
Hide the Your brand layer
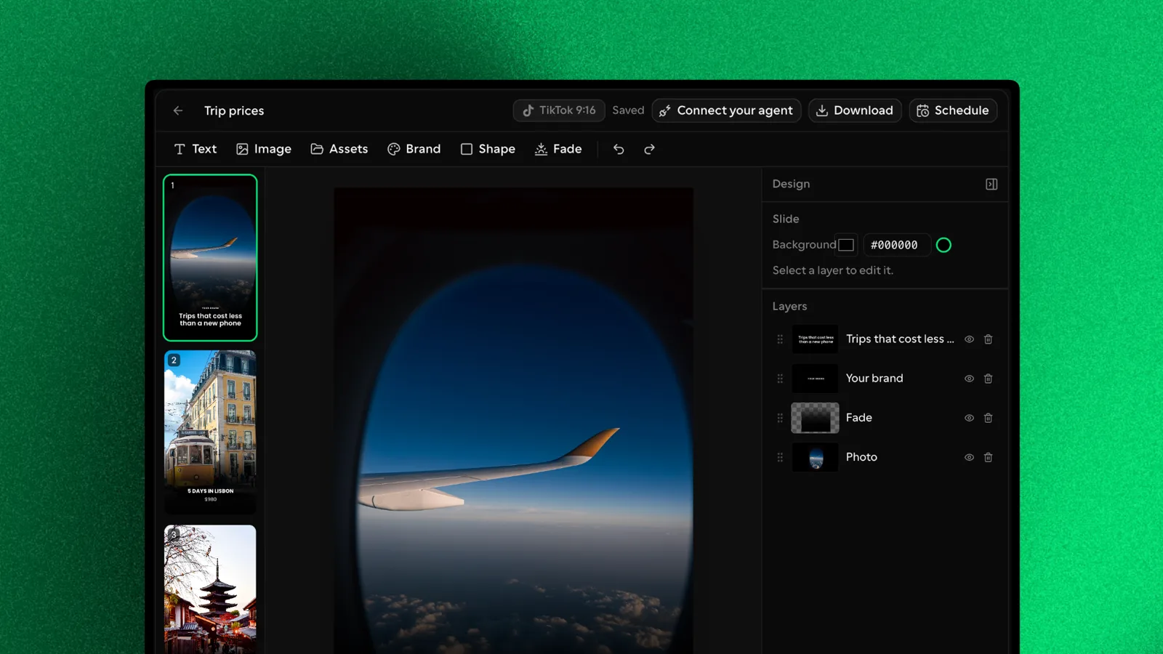pos(969,379)
